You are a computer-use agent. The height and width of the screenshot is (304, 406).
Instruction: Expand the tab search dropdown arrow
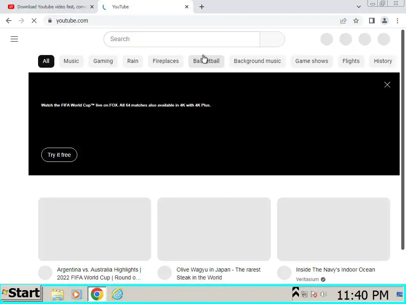tap(358, 7)
